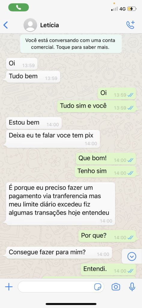The image size is (142, 308).
Task: Tap the battery charging status icon
Action: click(x=131, y=9)
